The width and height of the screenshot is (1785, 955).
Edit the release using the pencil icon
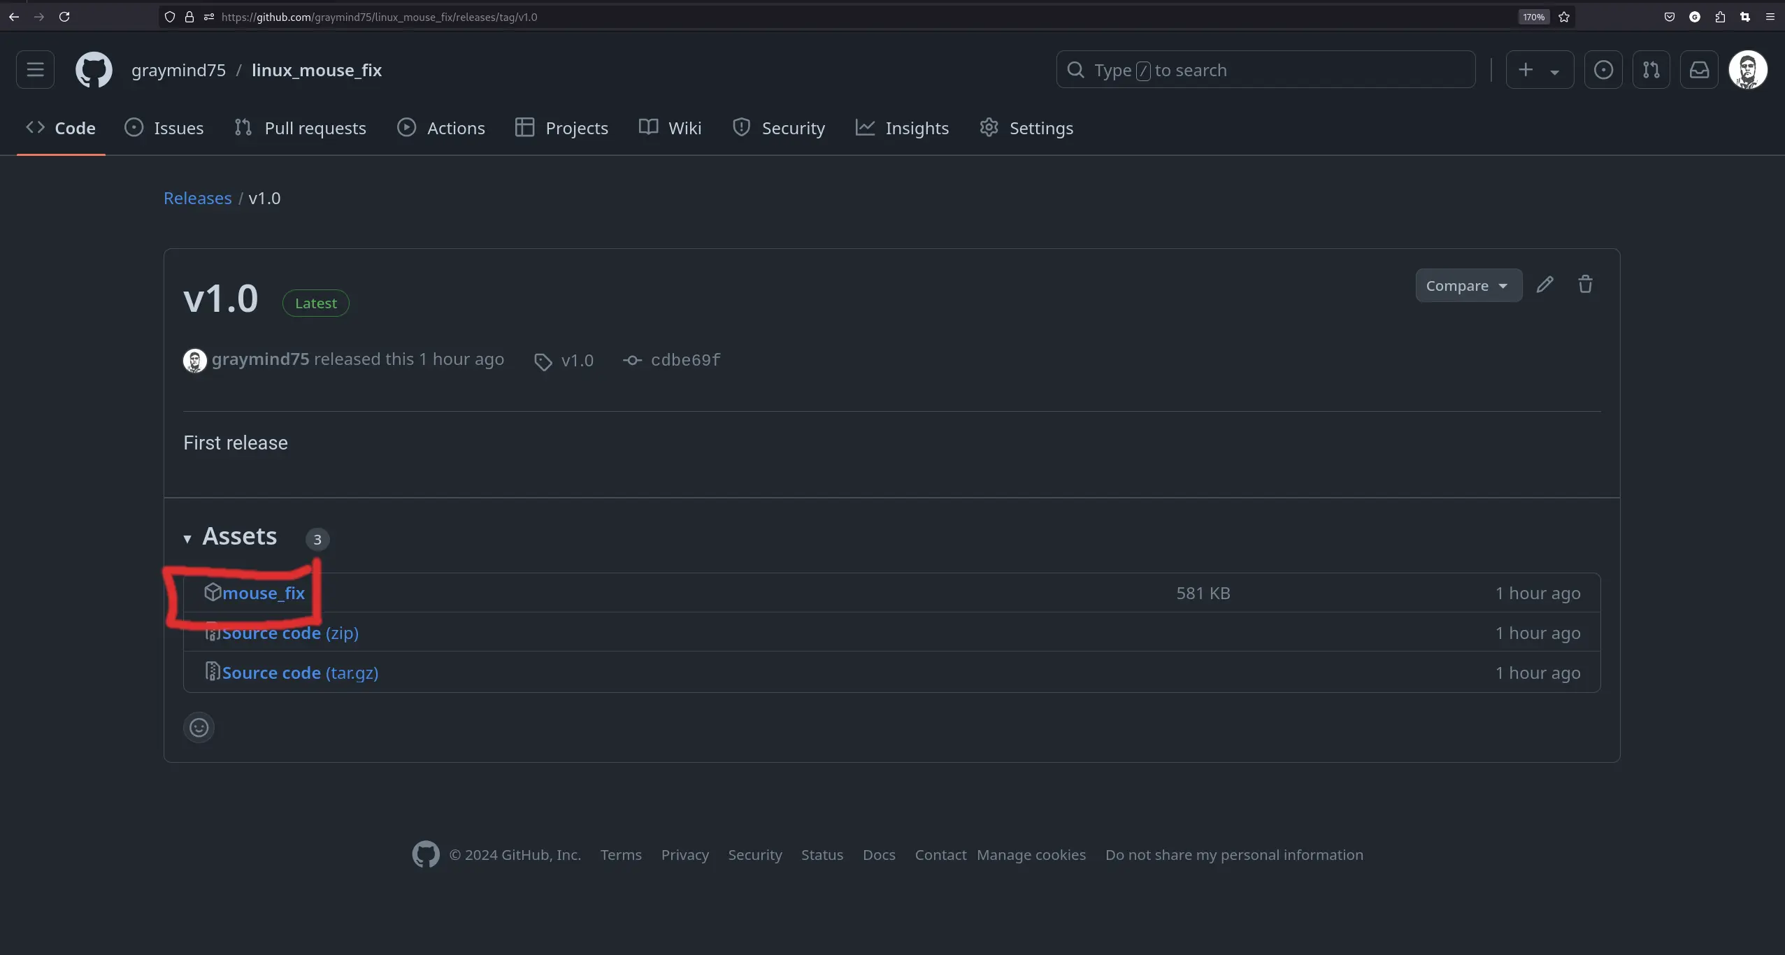tap(1545, 285)
